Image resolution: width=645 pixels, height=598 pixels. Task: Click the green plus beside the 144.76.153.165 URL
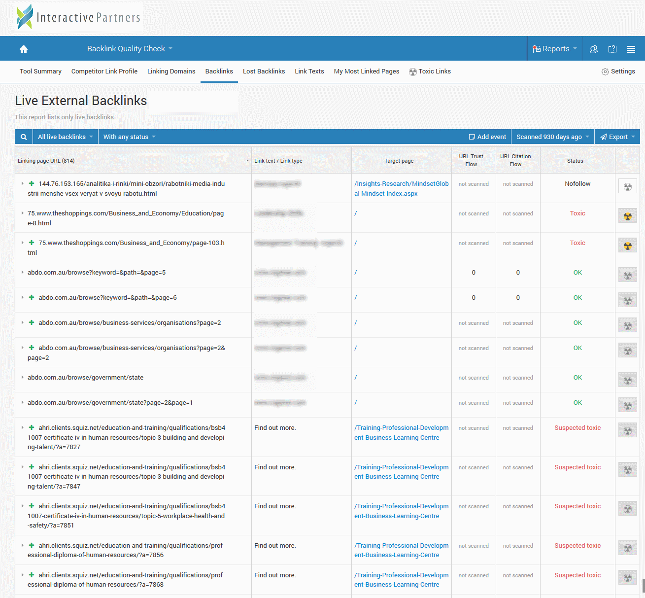[x=32, y=183]
